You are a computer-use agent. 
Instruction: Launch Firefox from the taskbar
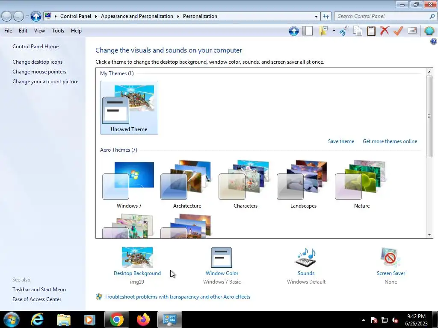tap(143, 319)
